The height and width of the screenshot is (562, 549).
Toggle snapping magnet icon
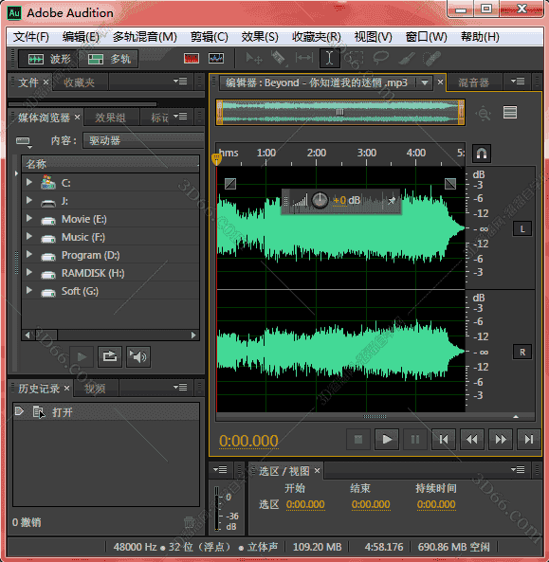coord(482,153)
